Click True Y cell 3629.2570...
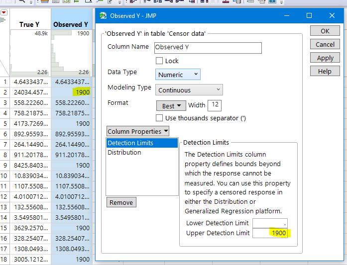The width and height of the screenshot is (347, 265). [x=30, y=228]
